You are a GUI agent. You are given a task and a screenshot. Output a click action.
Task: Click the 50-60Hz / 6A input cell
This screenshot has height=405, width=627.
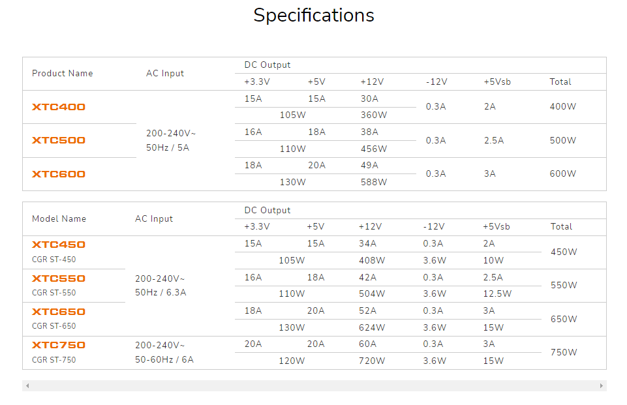tap(164, 359)
